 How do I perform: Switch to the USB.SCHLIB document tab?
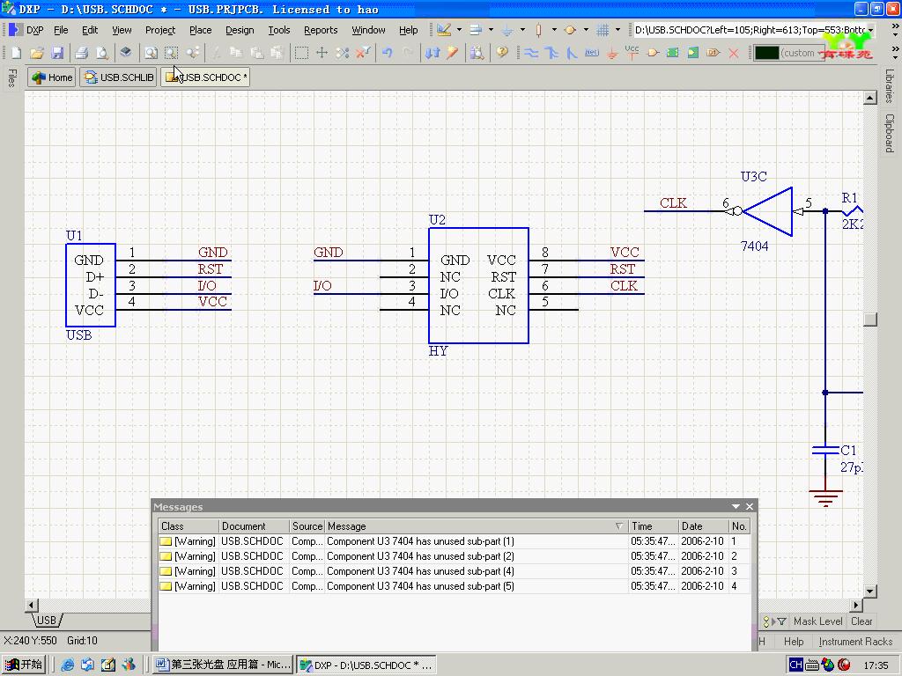click(119, 77)
